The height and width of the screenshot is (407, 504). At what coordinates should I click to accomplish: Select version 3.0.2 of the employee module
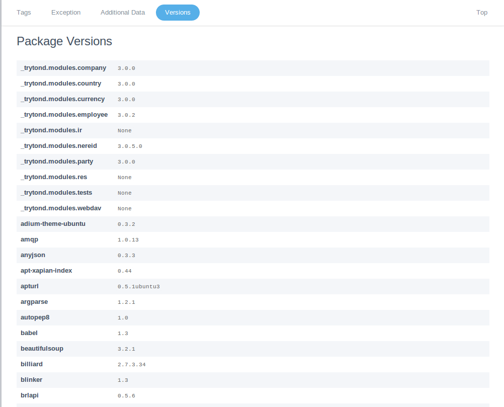point(126,115)
